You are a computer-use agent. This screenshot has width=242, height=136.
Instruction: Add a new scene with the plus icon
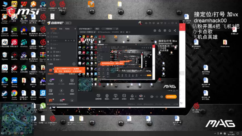click(75, 29)
